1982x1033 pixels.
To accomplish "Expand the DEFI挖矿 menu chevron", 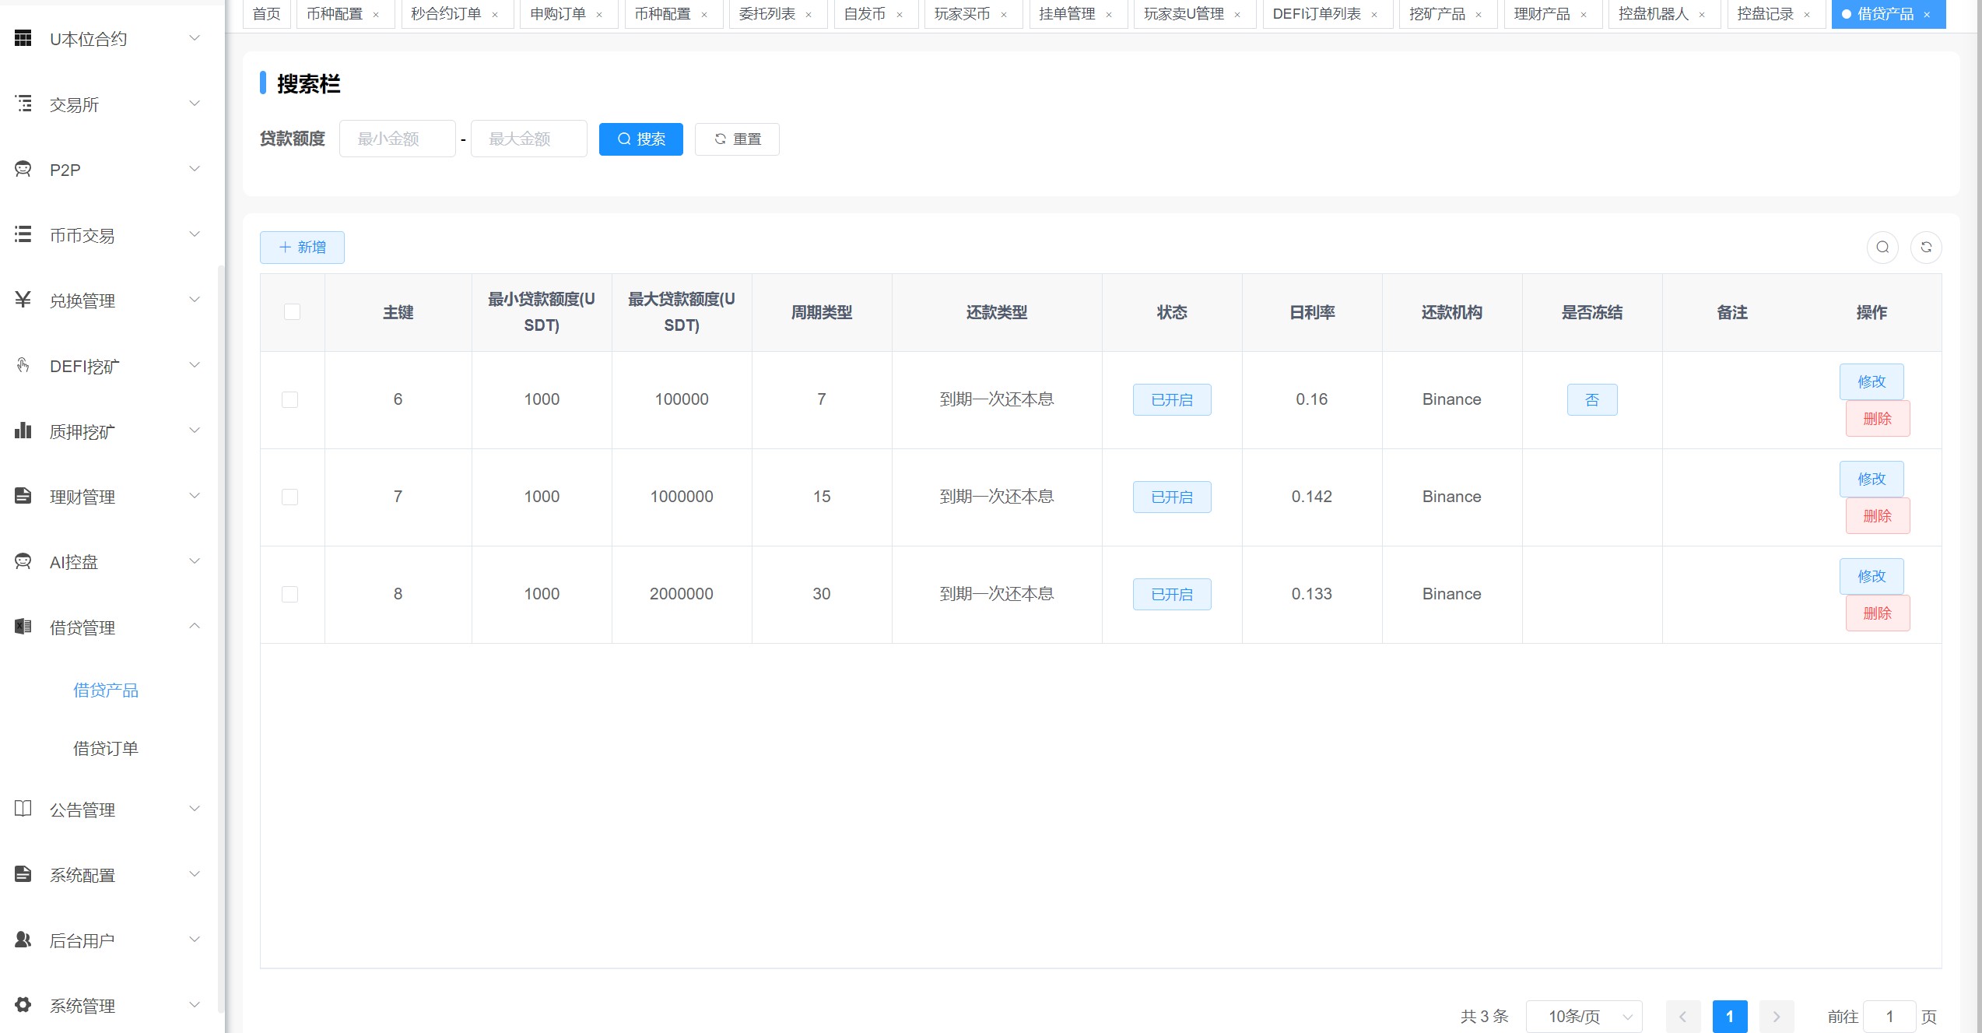I will pos(195,364).
